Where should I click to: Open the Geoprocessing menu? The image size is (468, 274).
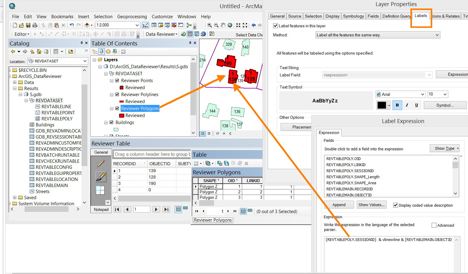coord(132,17)
